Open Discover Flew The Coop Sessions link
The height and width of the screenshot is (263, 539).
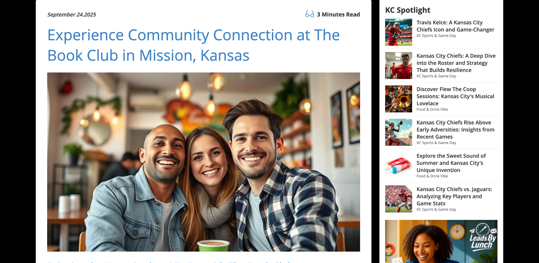pyautogui.click(x=455, y=96)
